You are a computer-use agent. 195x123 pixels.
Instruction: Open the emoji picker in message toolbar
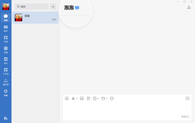(67, 98)
